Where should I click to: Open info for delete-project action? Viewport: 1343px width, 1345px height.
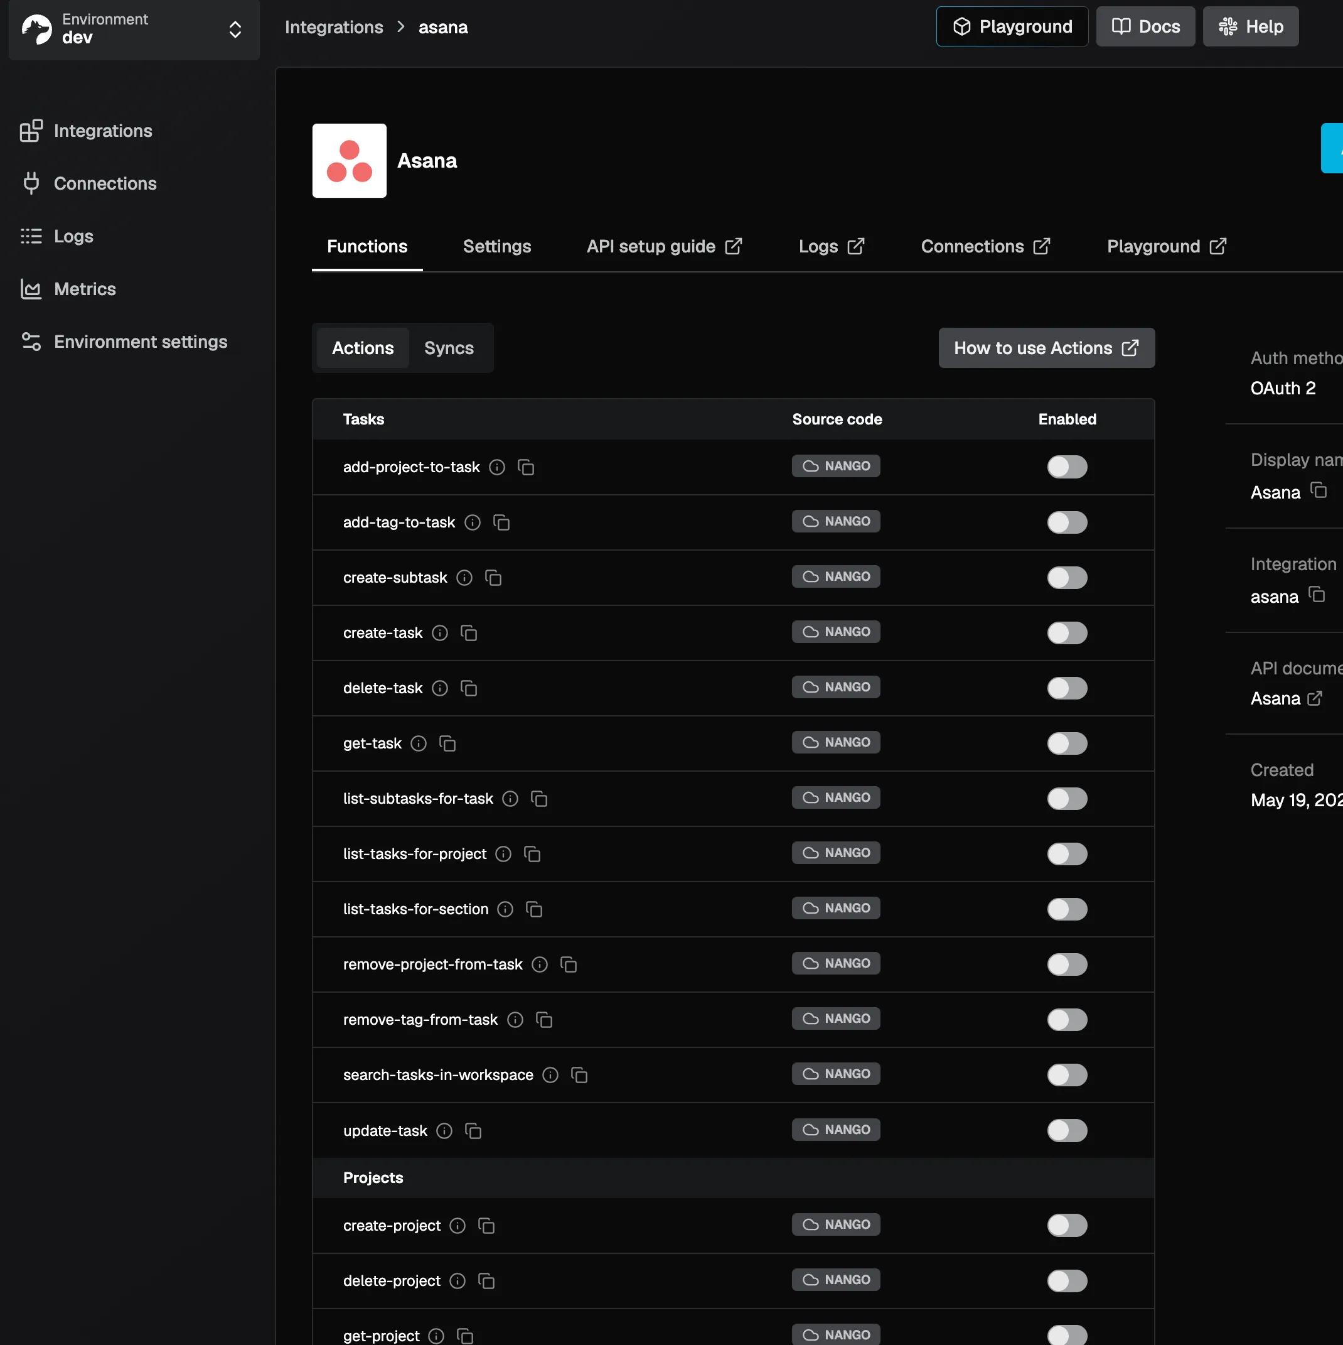click(457, 1280)
